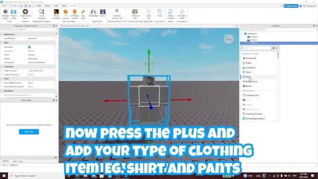The height and width of the screenshot is (179, 318).
Task: Open the File Explorer plugin icon
Action: [x=66, y=14]
